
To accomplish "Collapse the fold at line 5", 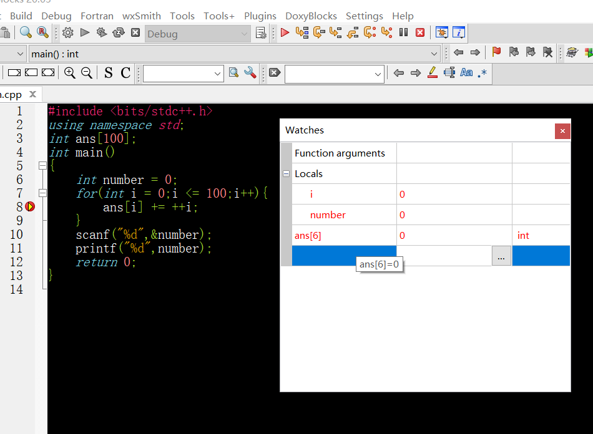I will coord(42,165).
